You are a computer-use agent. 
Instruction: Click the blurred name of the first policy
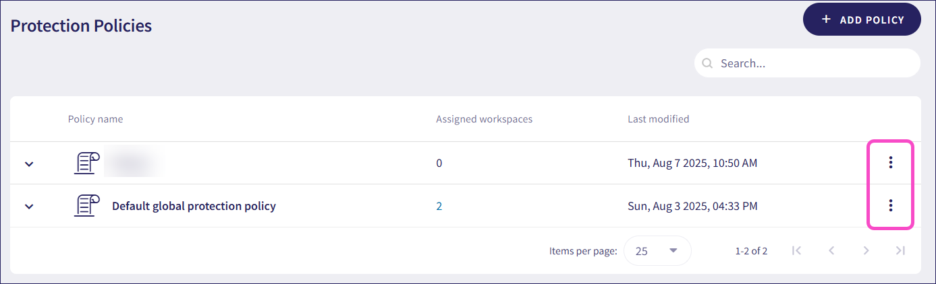(135, 163)
